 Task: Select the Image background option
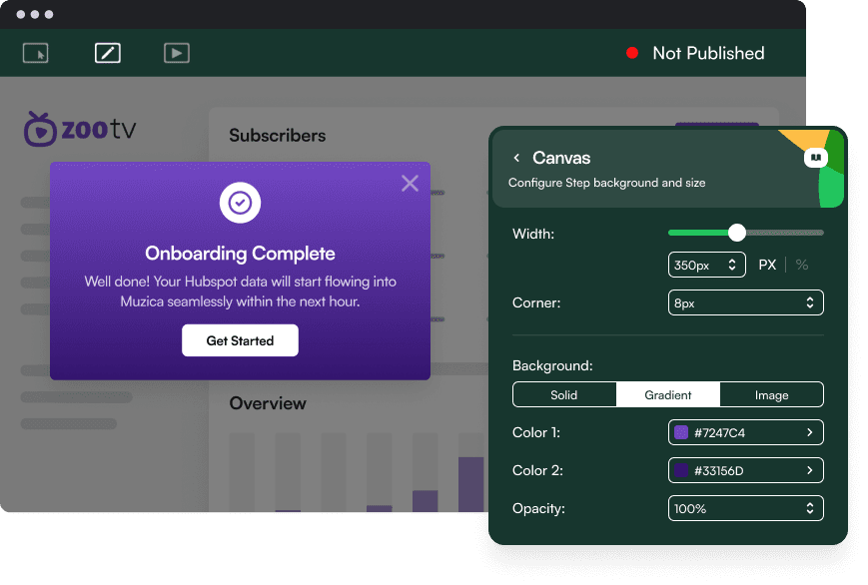(x=772, y=394)
